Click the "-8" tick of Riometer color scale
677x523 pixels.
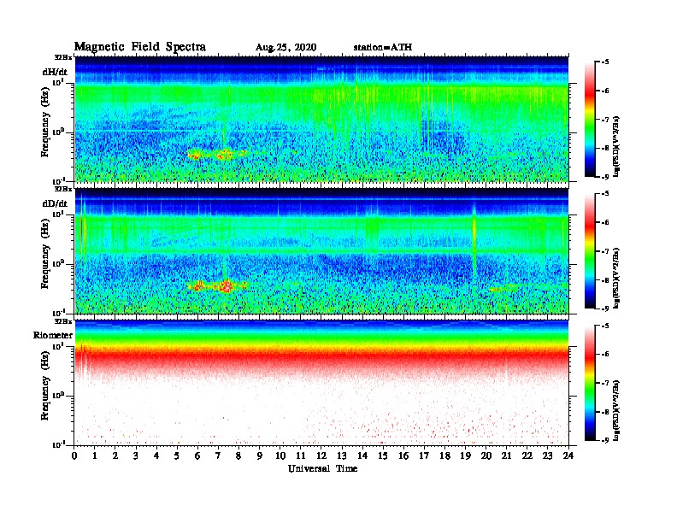click(x=605, y=412)
